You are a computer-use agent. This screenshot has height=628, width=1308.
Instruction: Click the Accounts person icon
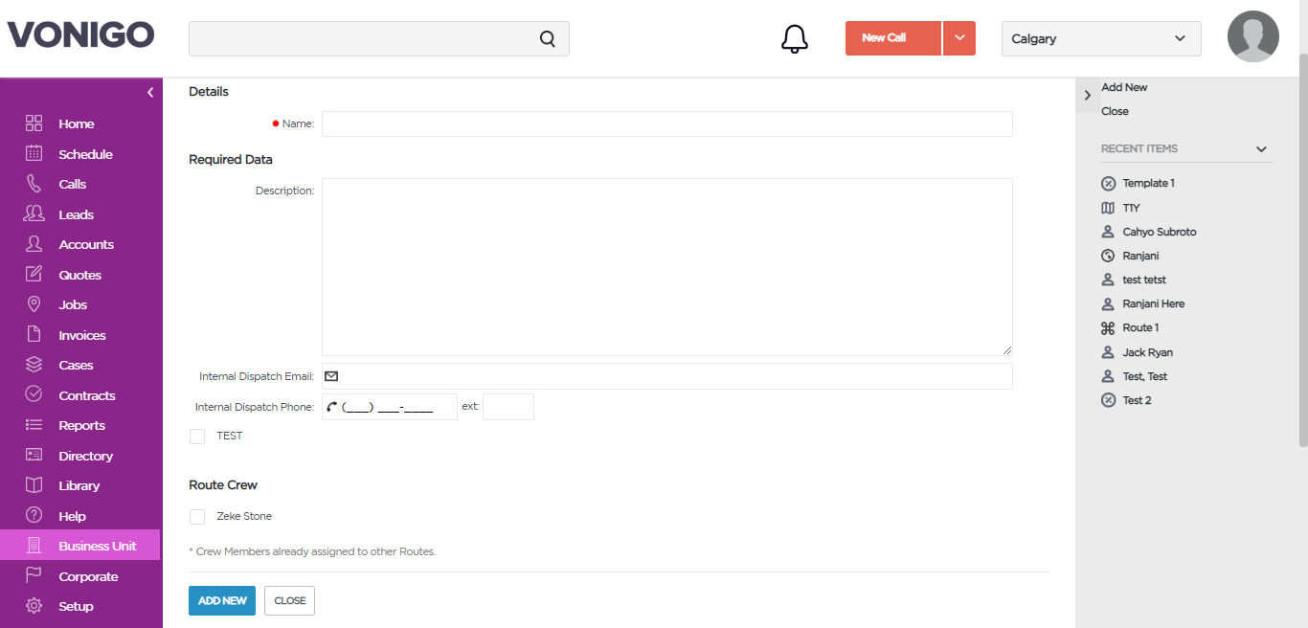tap(34, 244)
